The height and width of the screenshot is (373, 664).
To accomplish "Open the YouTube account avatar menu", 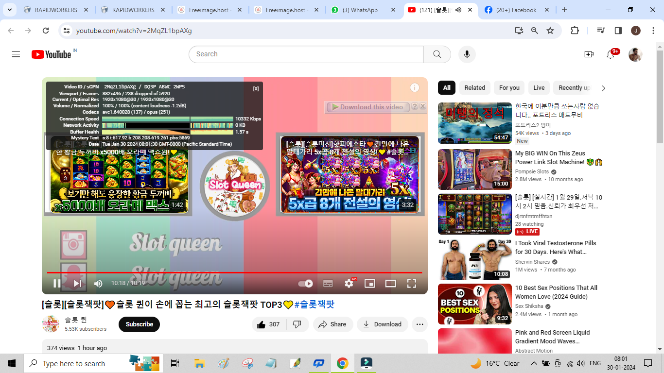I will tap(635, 54).
